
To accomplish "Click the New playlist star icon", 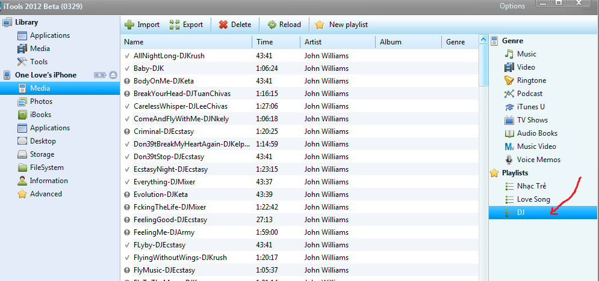I will coord(320,25).
